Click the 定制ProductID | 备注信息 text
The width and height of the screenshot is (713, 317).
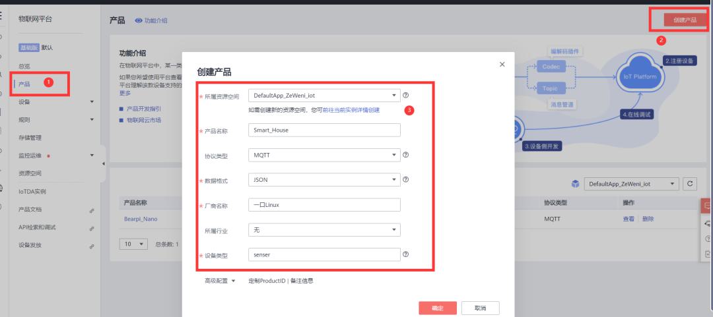click(281, 281)
